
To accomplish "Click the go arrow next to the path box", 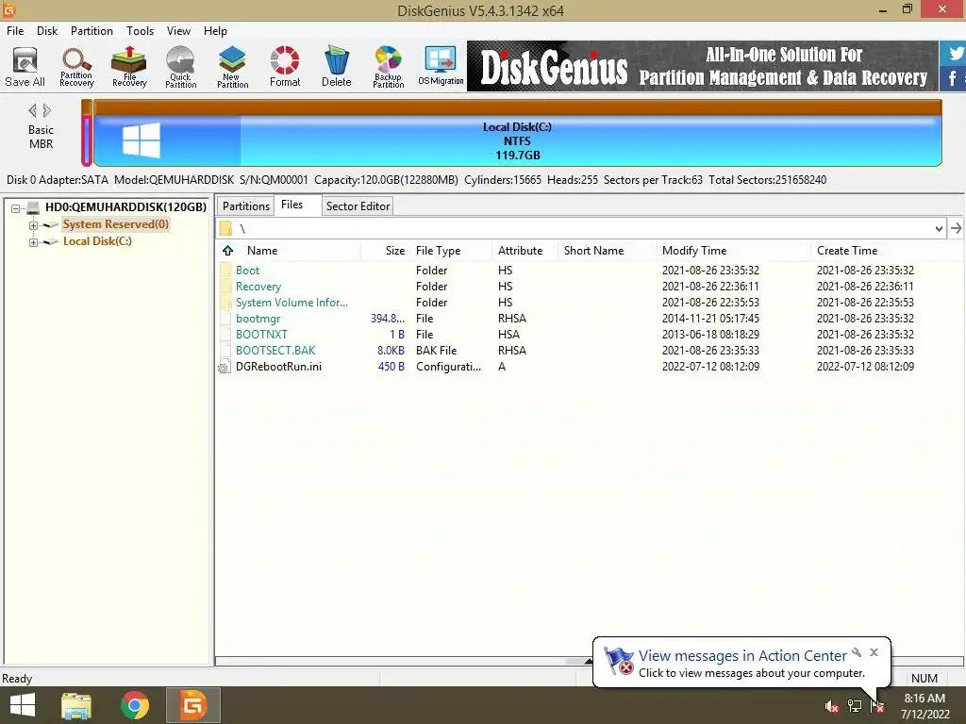I will click(956, 228).
